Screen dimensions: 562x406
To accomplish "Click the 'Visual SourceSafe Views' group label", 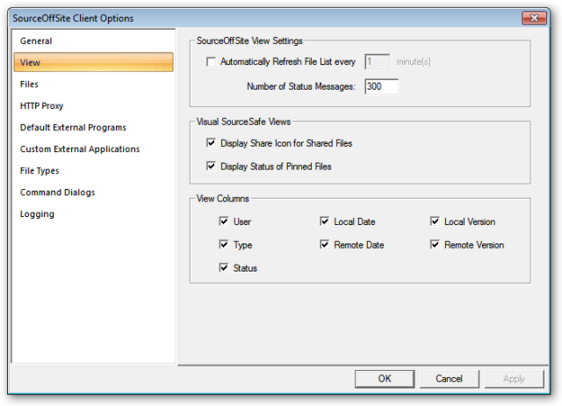I will tap(243, 121).
